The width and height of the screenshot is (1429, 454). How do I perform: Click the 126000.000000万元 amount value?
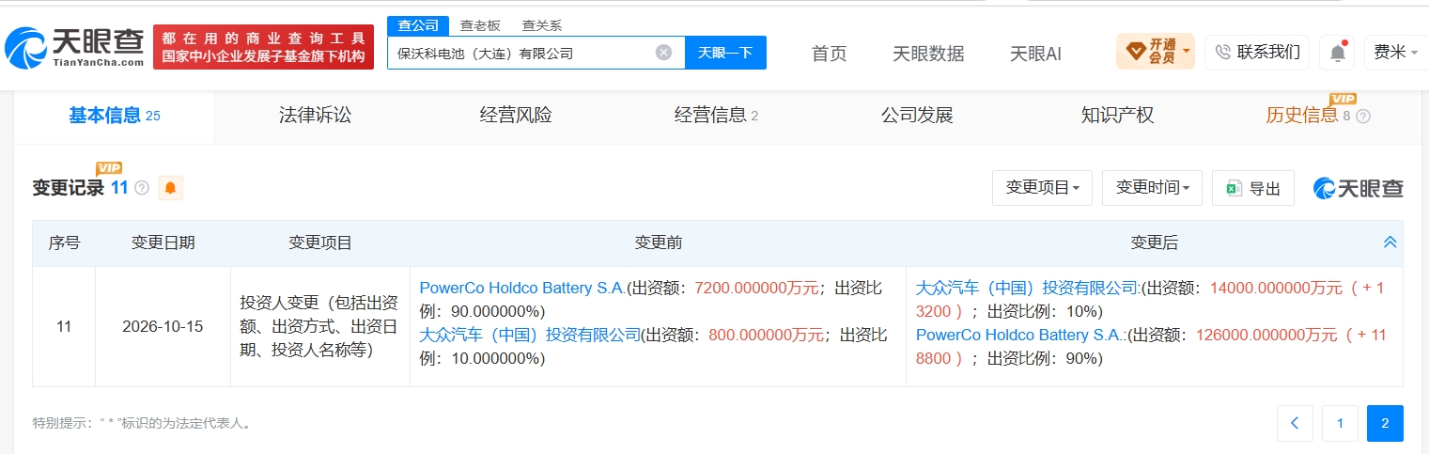[1266, 335]
